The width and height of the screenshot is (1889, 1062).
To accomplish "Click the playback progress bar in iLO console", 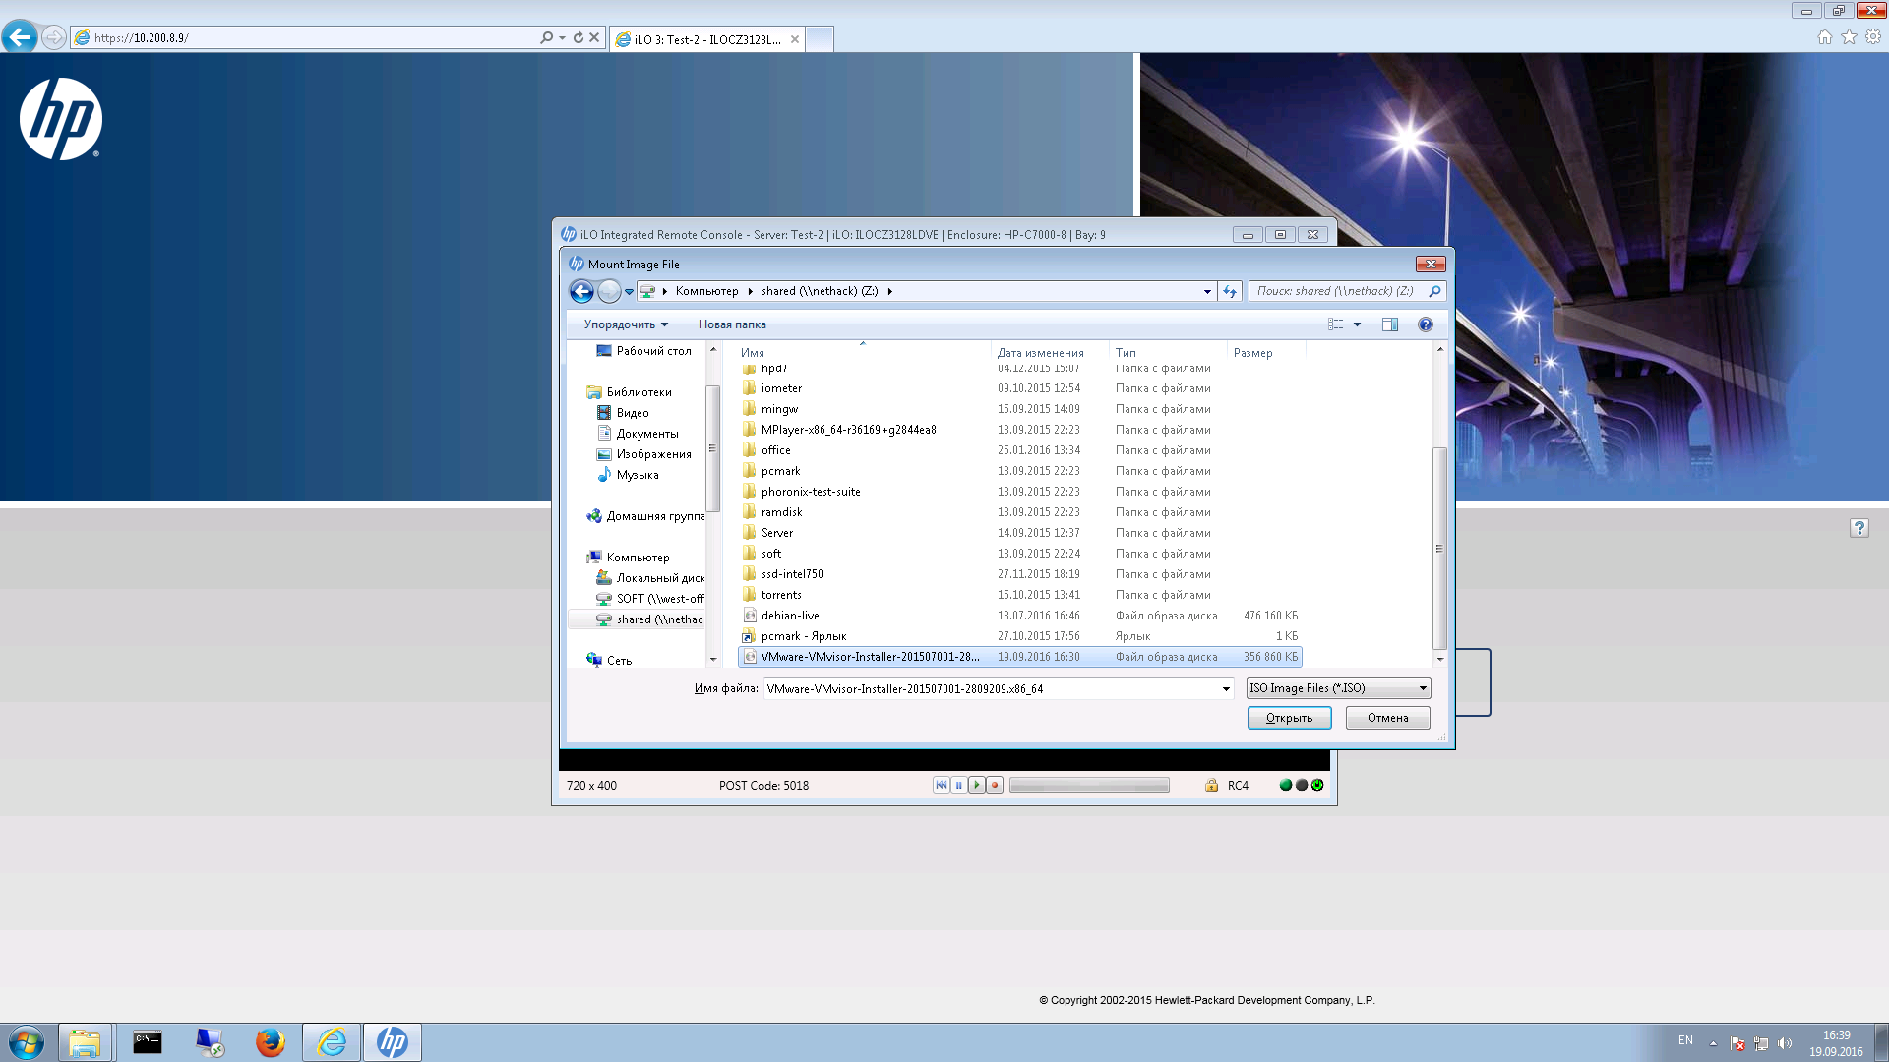I will [x=1089, y=785].
